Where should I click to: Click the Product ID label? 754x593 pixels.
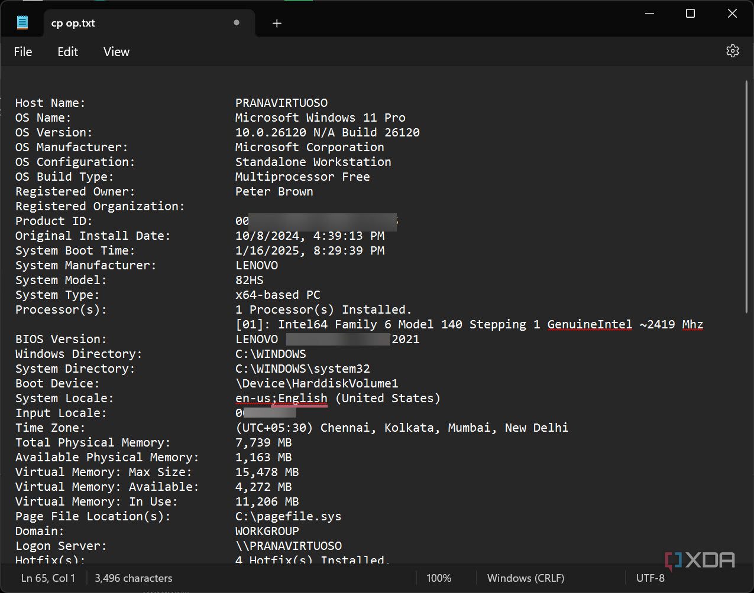[54, 221]
